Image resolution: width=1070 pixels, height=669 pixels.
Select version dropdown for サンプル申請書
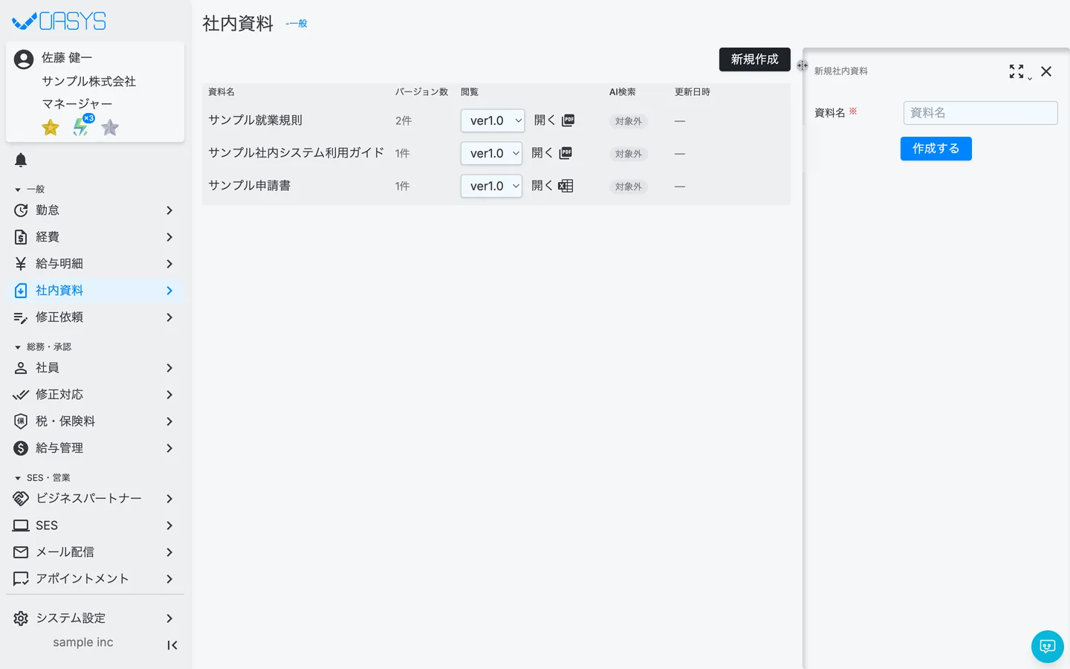[x=491, y=186]
